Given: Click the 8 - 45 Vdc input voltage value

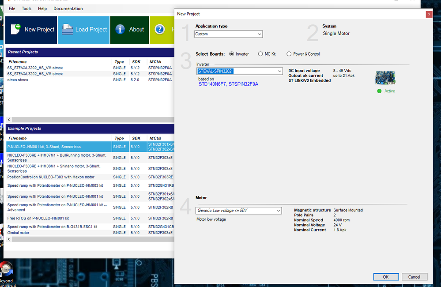Looking at the screenshot, I should 342,71.
